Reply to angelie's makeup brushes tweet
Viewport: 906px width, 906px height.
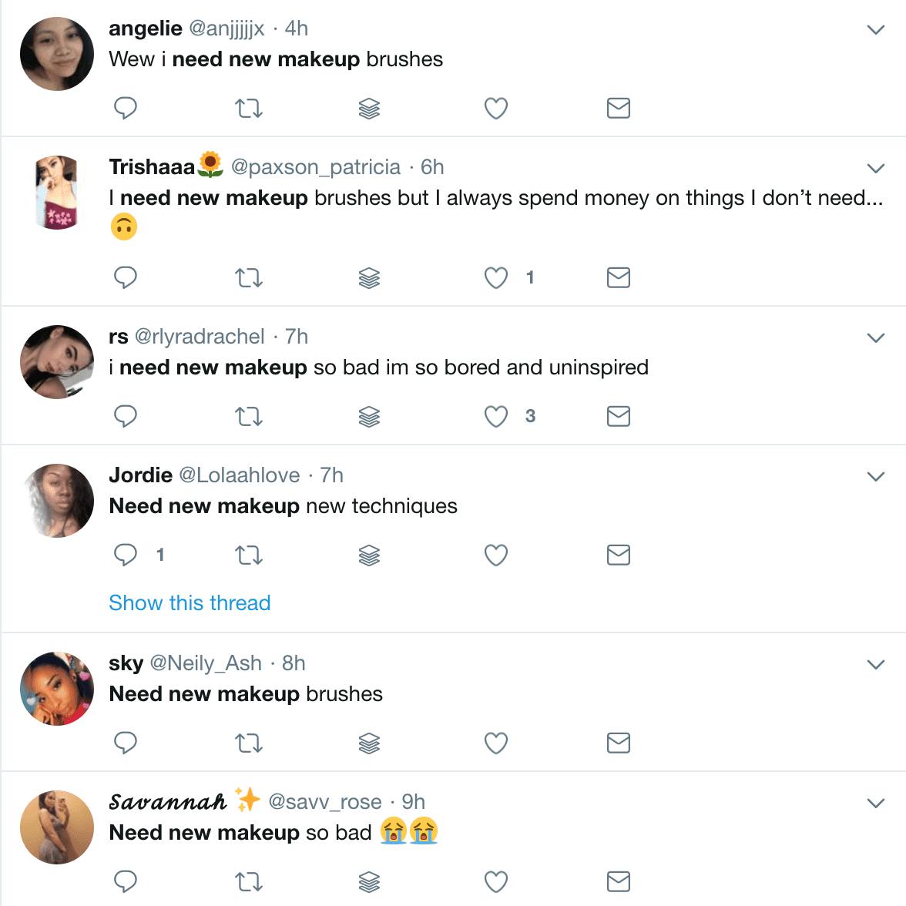(126, 108)
